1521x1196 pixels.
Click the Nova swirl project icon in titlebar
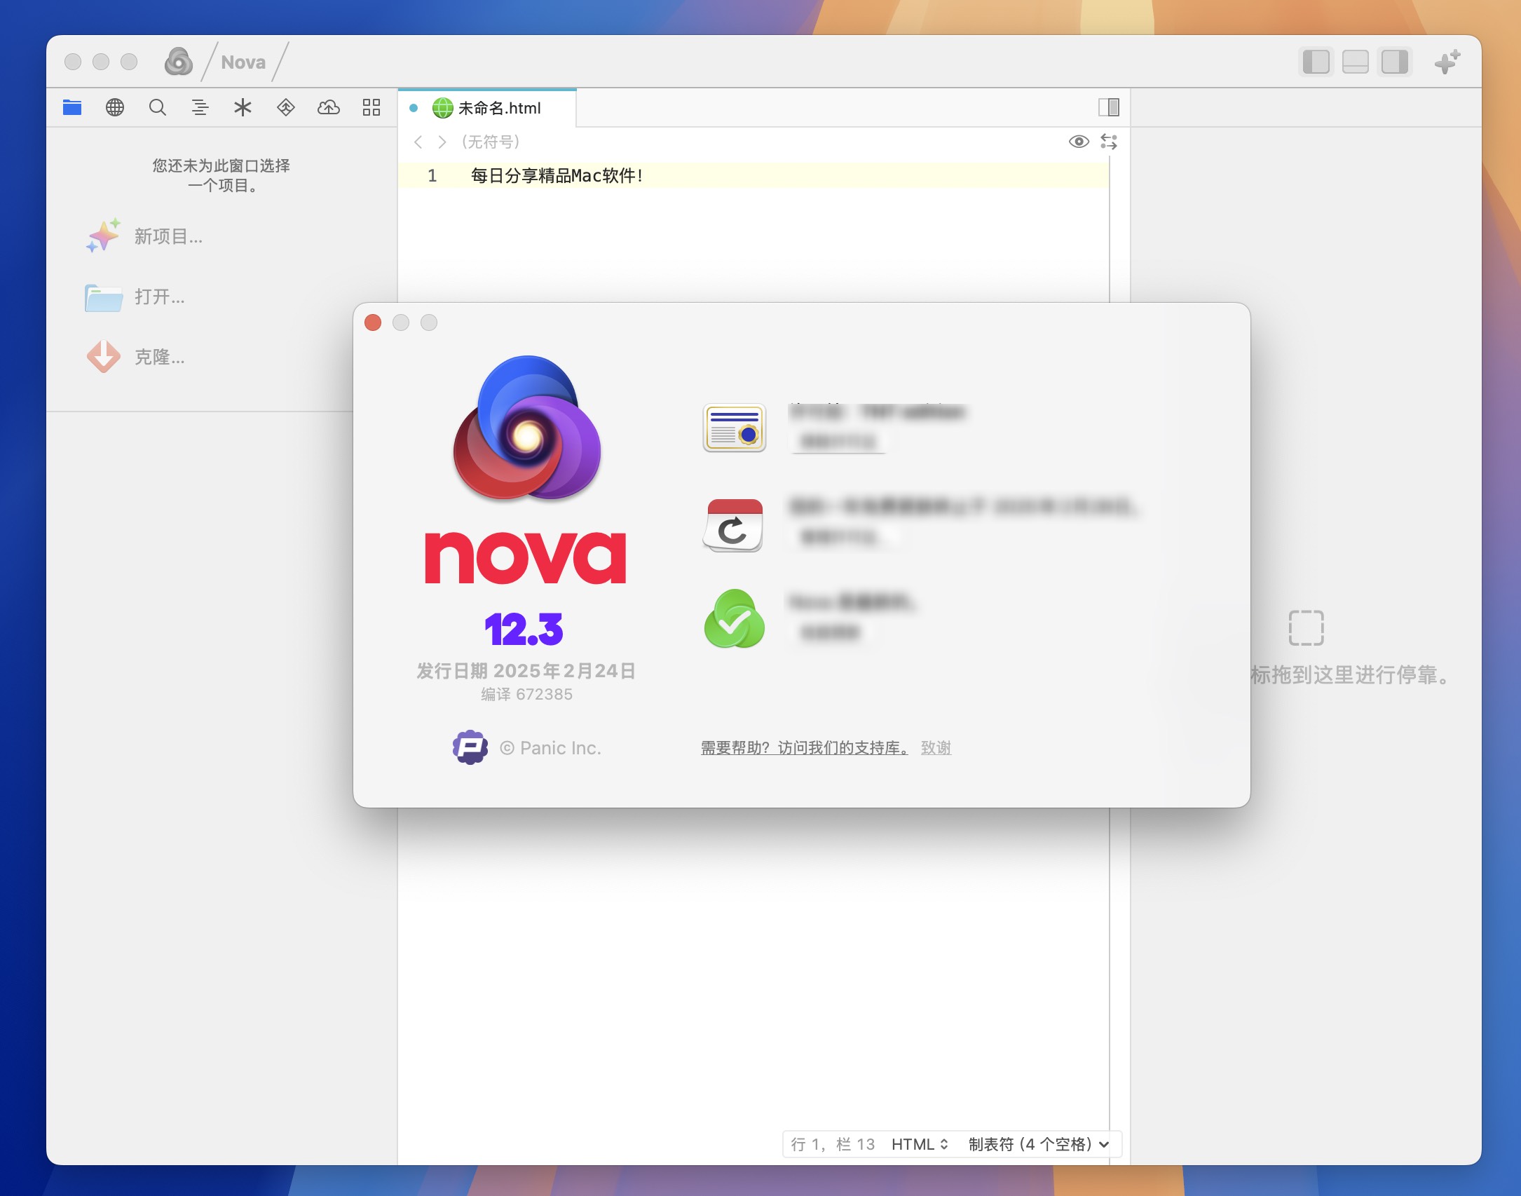coord(179,62)
